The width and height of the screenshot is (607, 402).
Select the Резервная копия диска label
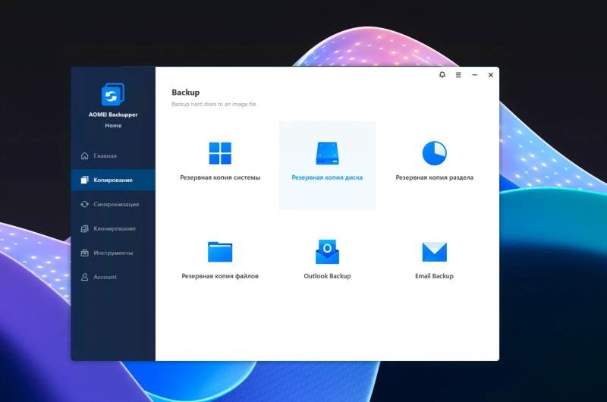(327, 177)
